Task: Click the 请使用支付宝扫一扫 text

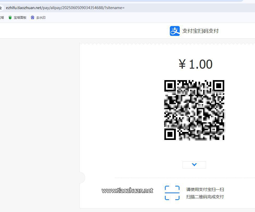Action: click(205, 189)
